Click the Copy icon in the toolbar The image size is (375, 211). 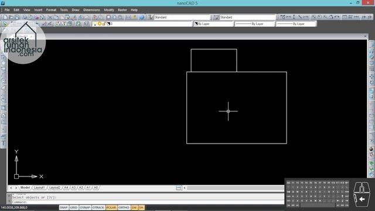click(56, 17)
